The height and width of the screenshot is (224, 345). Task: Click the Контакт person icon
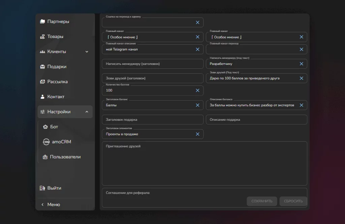[42, 97]
